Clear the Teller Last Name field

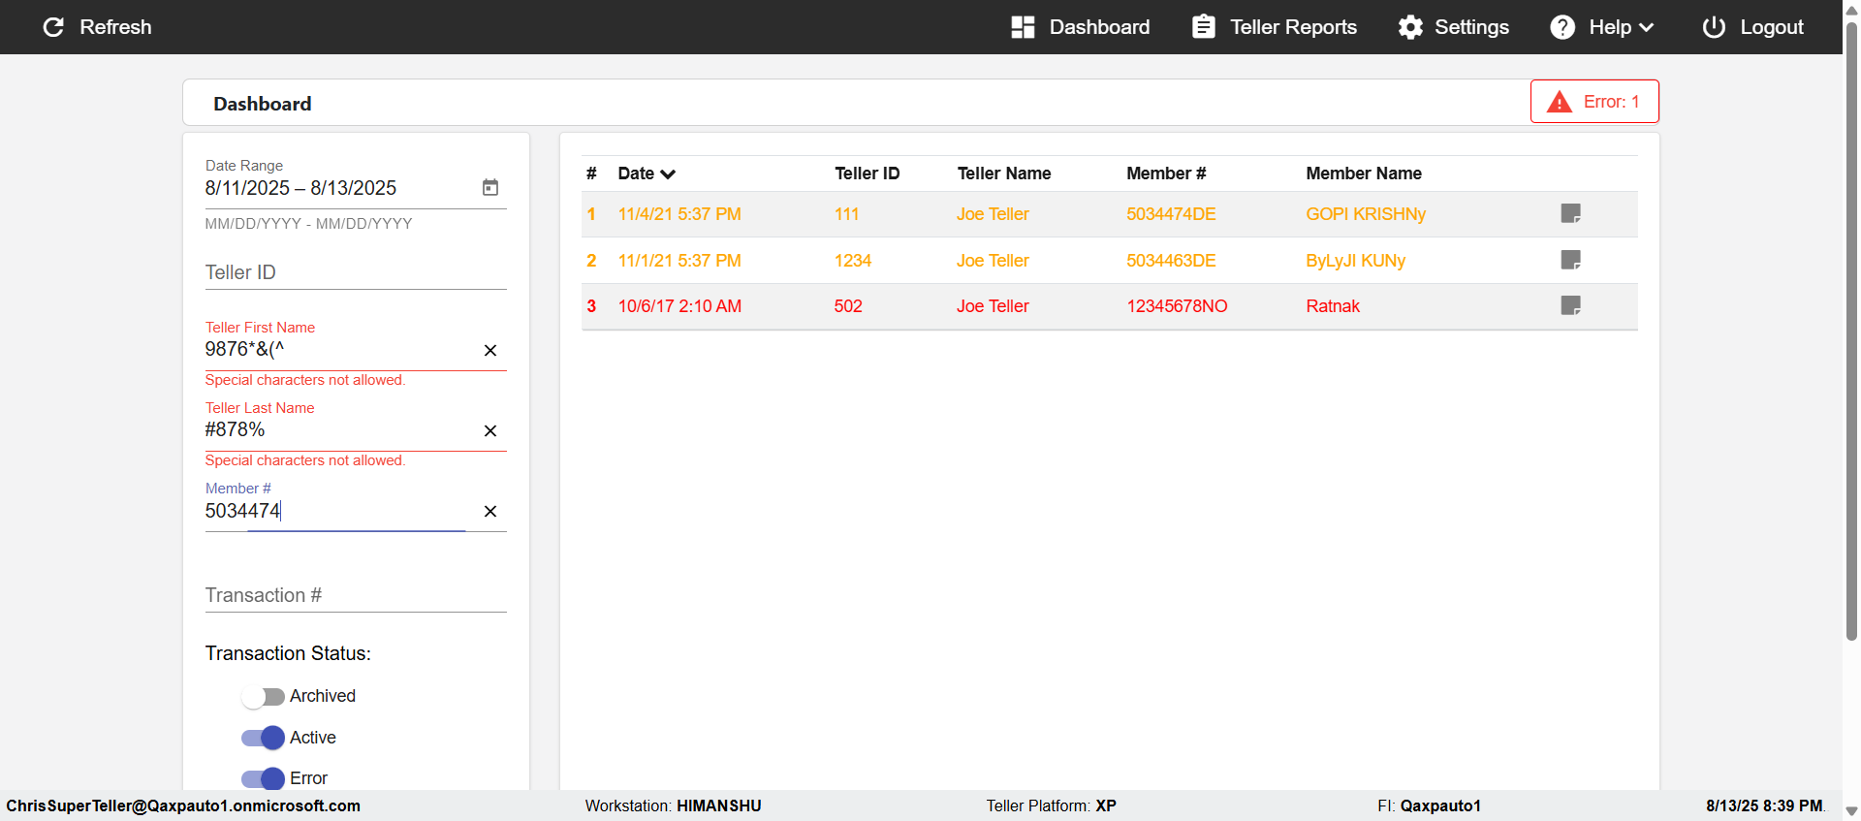pyautogui.click(x=490, y=430)
